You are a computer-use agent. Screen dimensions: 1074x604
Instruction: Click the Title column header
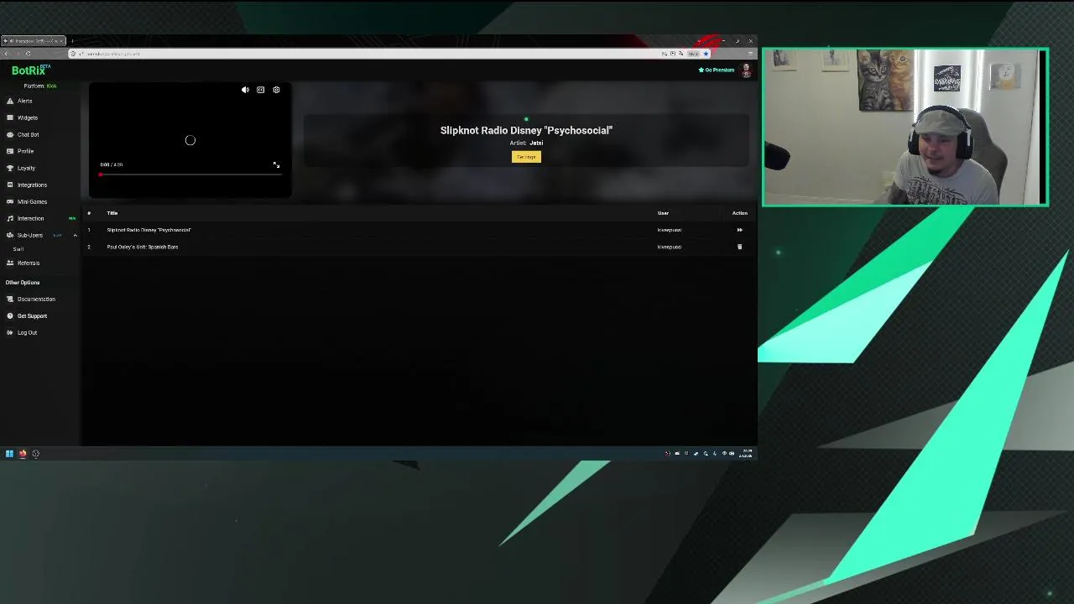[x=112, y=213]
